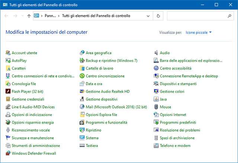The image size is (238, 163).
Task: Open address bar history dropdown arrow
Action: (x=149, y=16)
